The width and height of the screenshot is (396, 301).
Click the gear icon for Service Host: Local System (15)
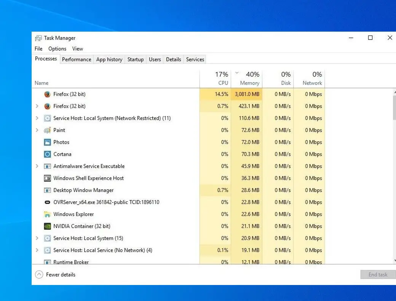(x=47, y=238)
